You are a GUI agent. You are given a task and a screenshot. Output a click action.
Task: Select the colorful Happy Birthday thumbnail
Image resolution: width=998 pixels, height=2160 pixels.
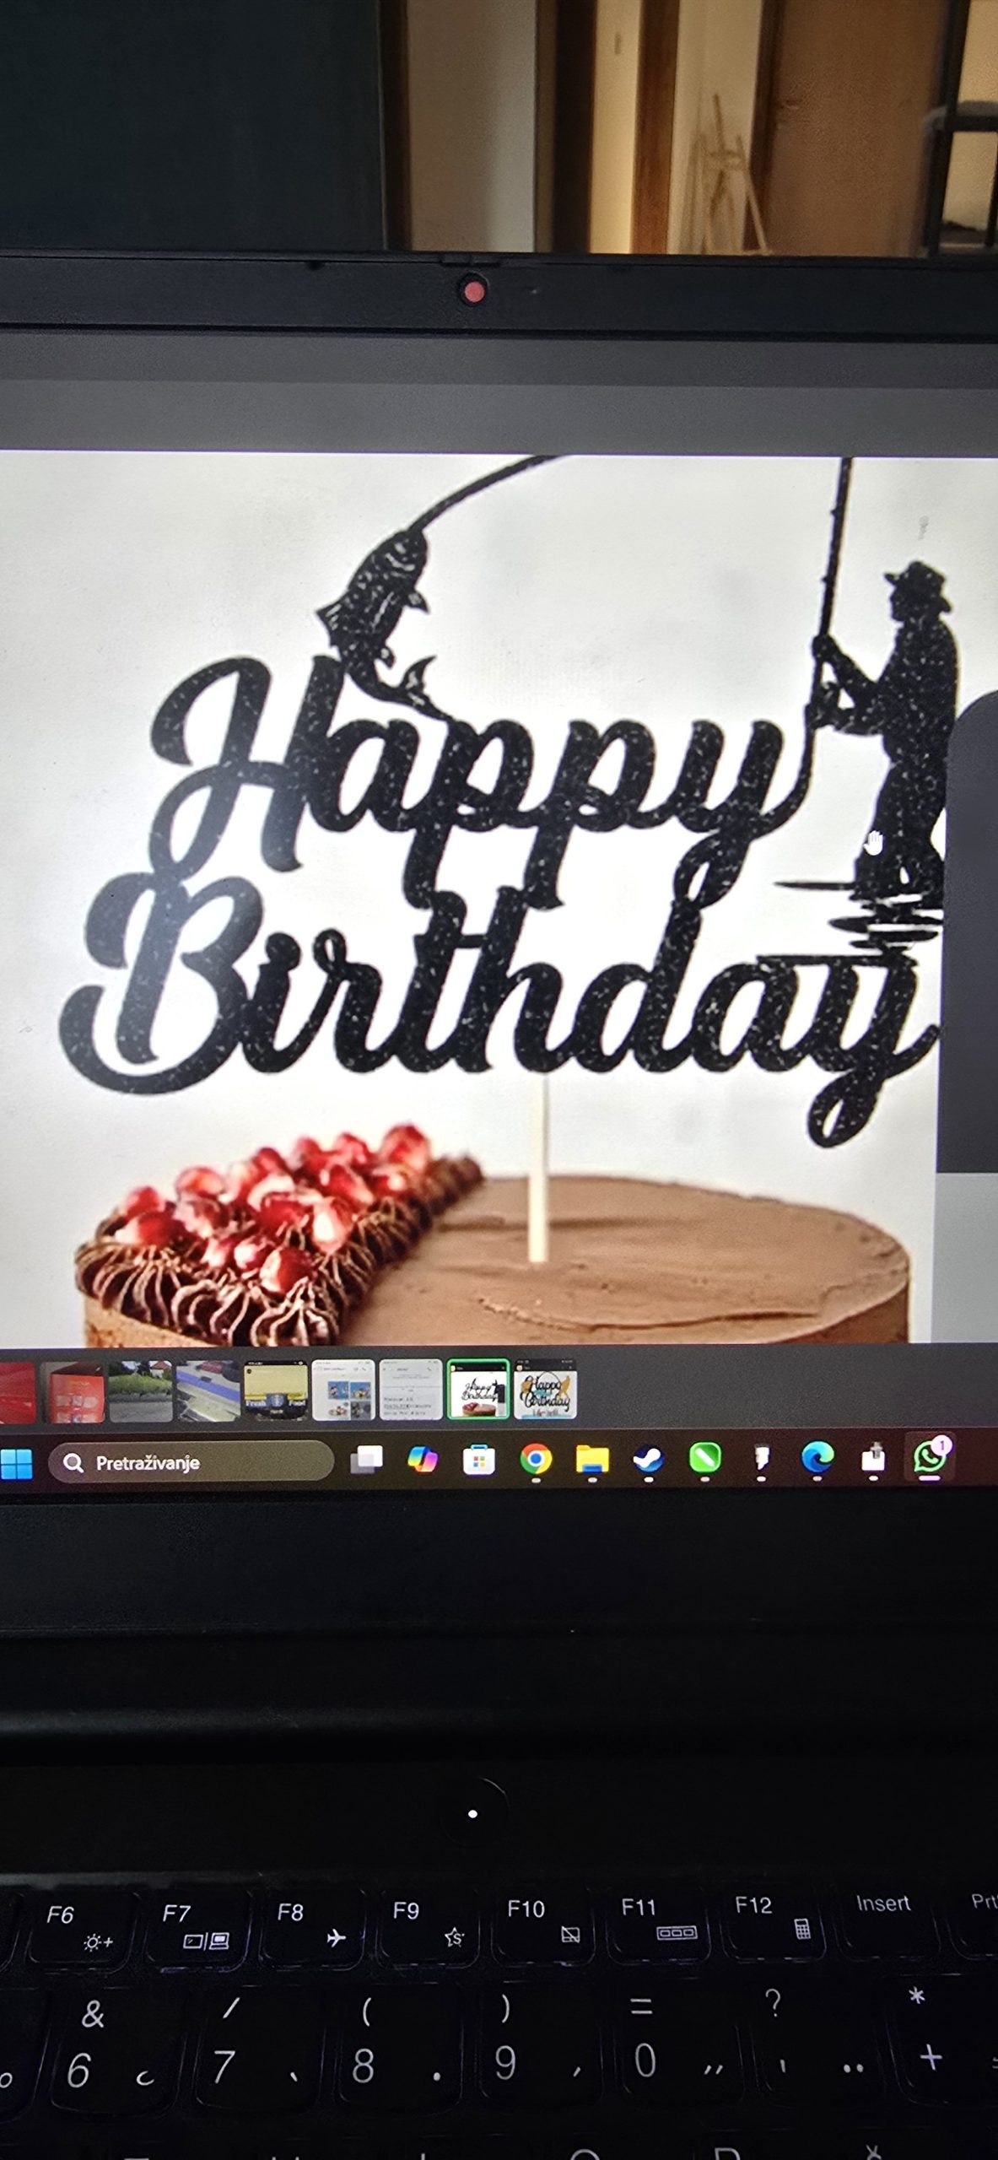coord(545,1390)
